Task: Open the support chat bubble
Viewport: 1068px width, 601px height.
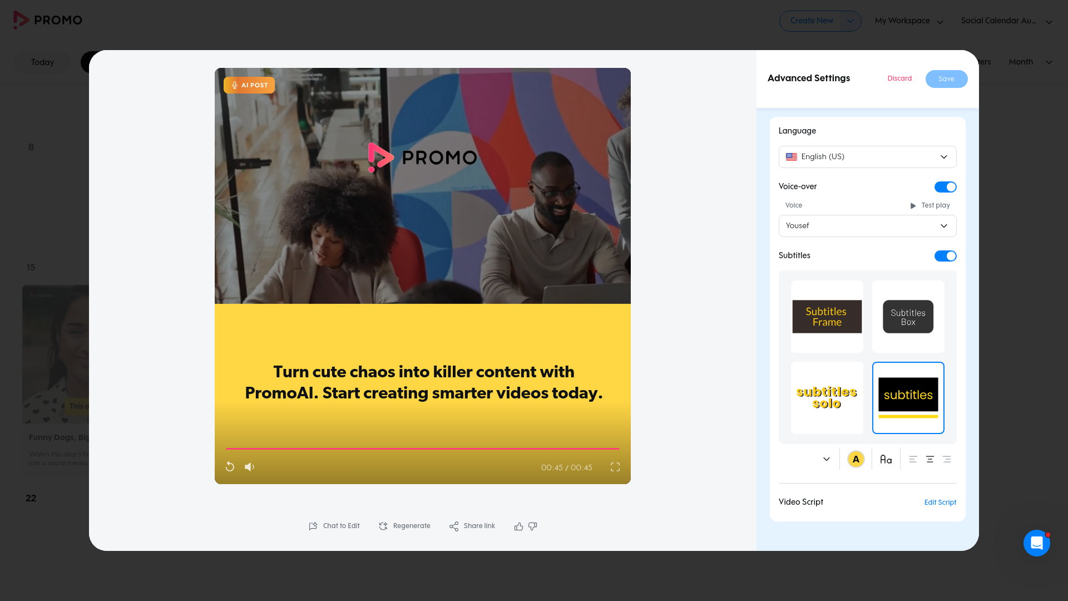Action: pyautogui.click(x=1037, y=543)
